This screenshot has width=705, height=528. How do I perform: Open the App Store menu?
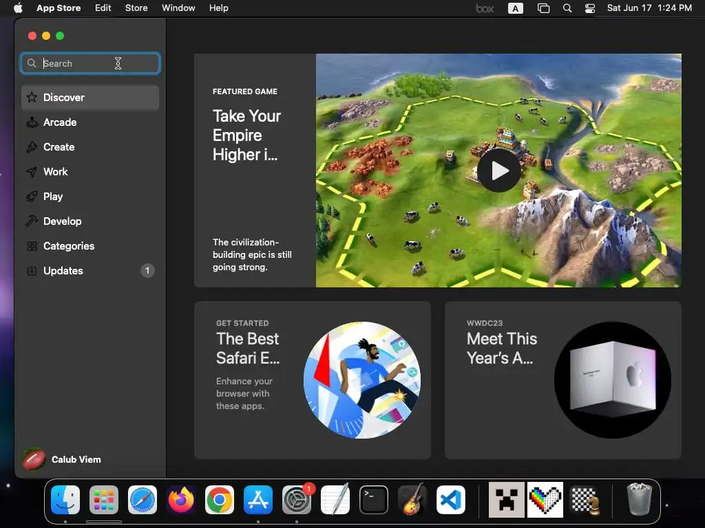point(59,8)
